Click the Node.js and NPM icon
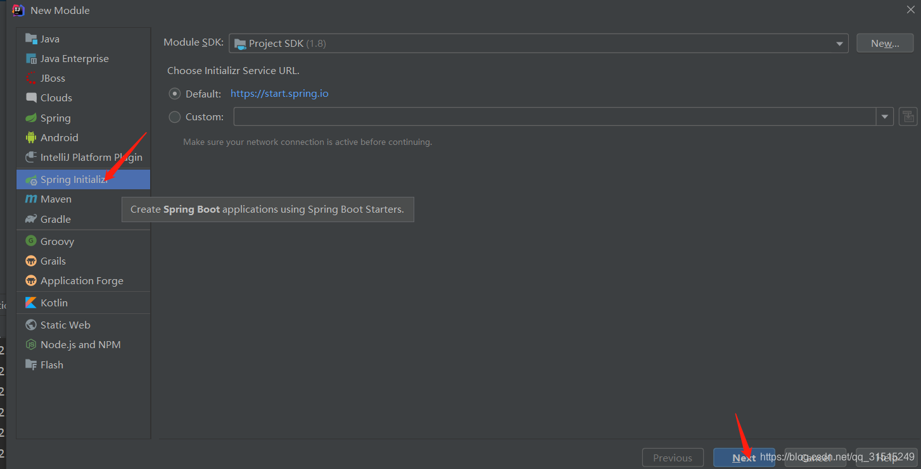This screenshot has width=921, height=469. coord(31,344)
